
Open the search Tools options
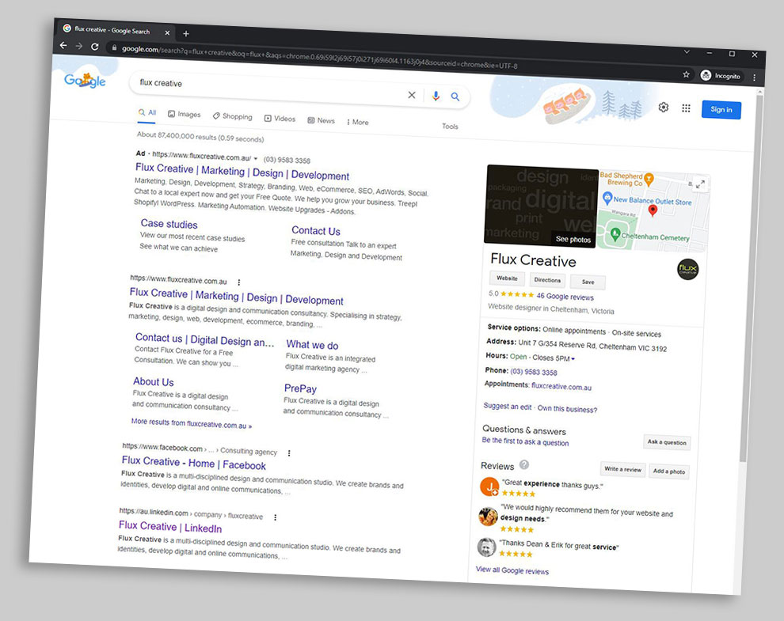pos(450,127)
